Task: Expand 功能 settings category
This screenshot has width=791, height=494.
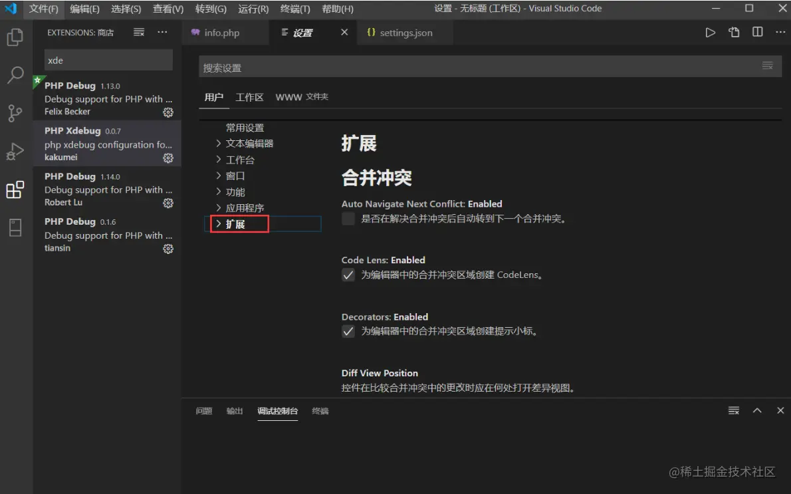Action: pos(219,191)
